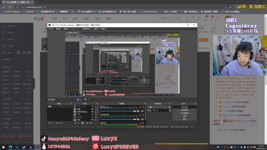Open the 工具(T) menu in OBS
Viewport: 267px width, 150px height.
[x=96, y=29]
